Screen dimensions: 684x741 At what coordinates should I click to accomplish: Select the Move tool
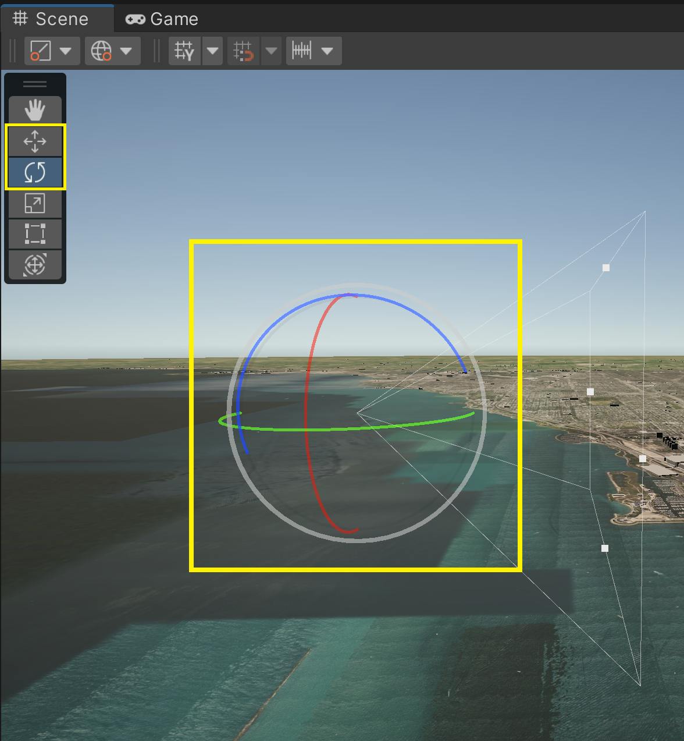click(34, 141)
